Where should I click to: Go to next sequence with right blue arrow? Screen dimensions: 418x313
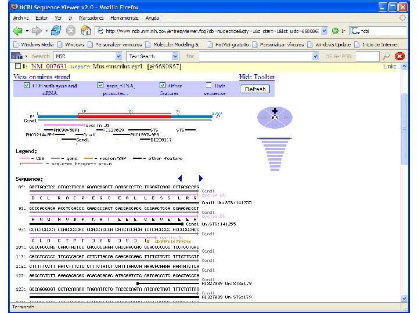(x=200, y=179)
